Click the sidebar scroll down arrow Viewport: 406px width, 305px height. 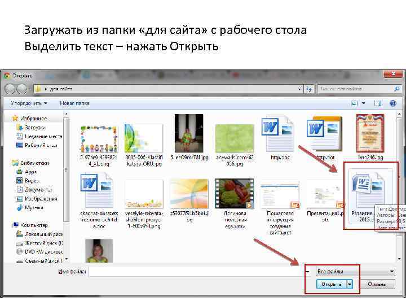pos(67,259)
